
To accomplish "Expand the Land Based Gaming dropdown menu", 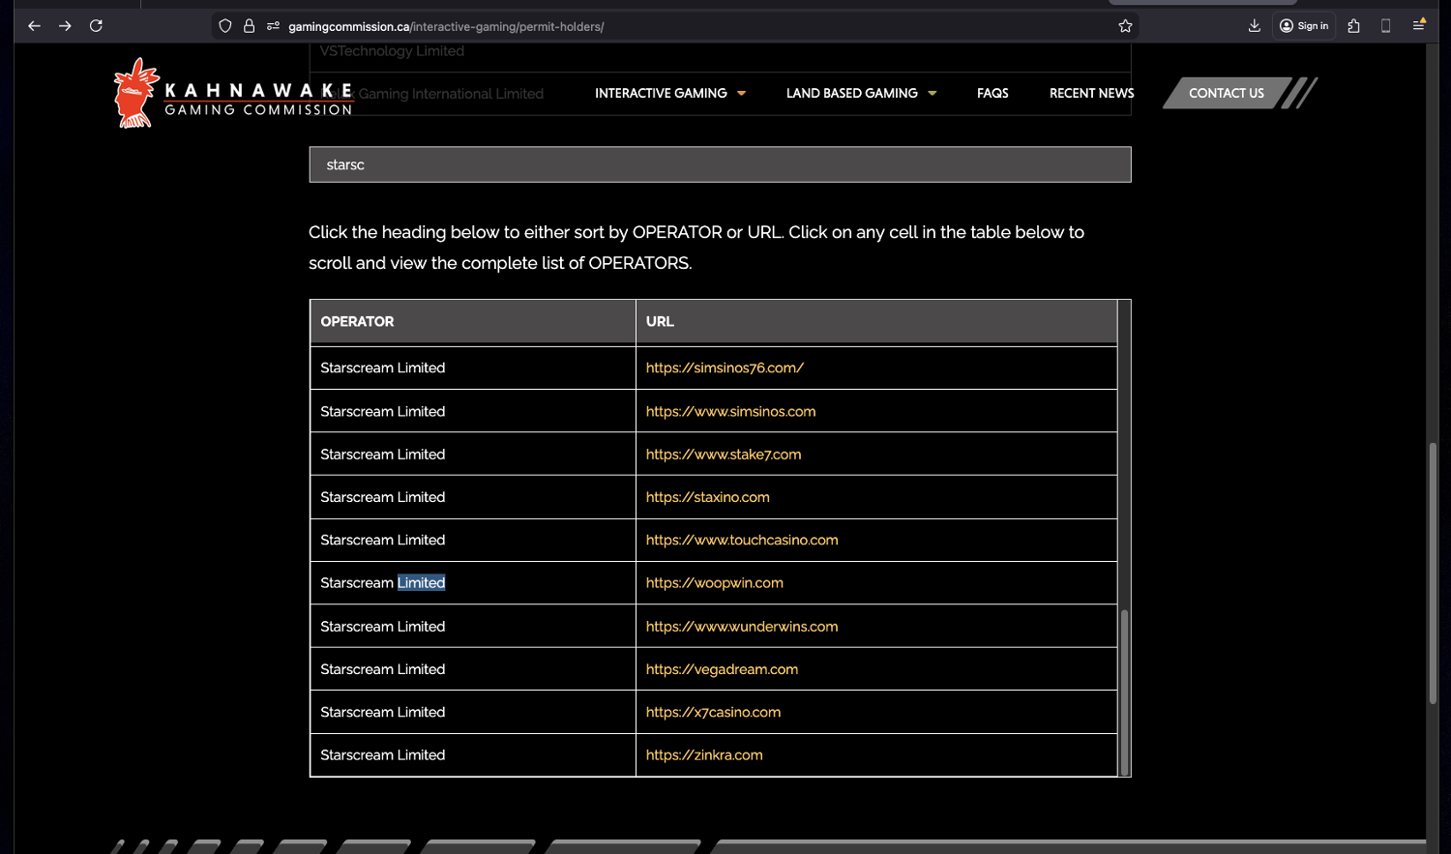I will pyautogui.click(x=860, y=93).
